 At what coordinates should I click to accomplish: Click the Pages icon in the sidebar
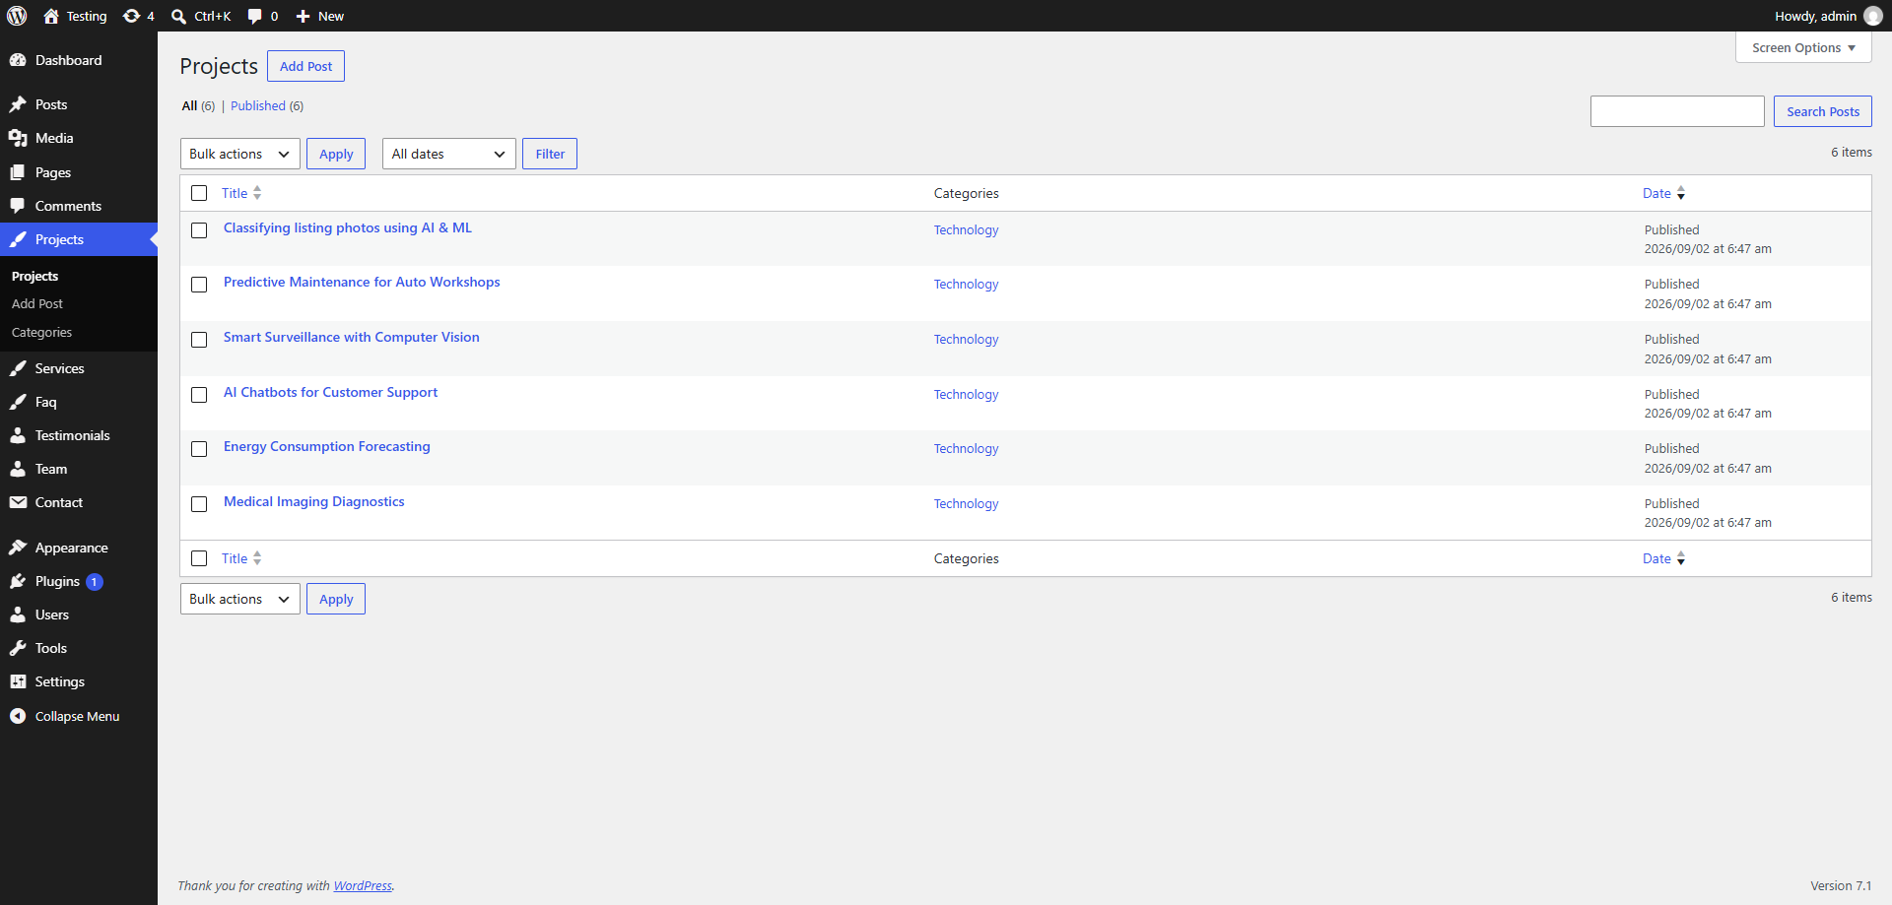18,172
